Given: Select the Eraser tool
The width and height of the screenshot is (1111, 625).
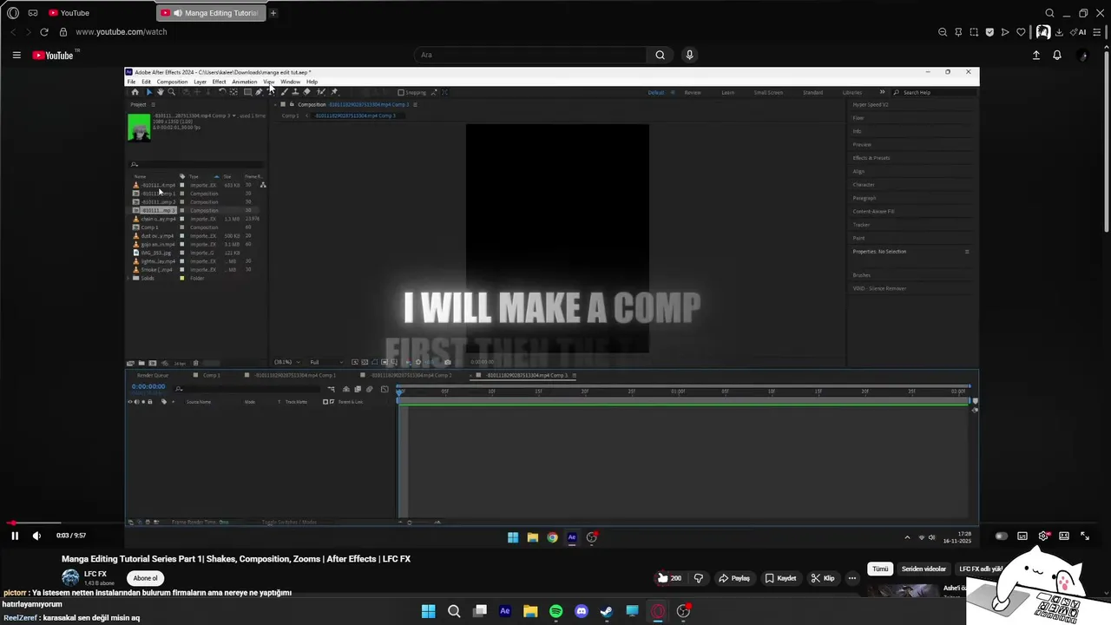Looking at the screenshot, I should 306,92.
